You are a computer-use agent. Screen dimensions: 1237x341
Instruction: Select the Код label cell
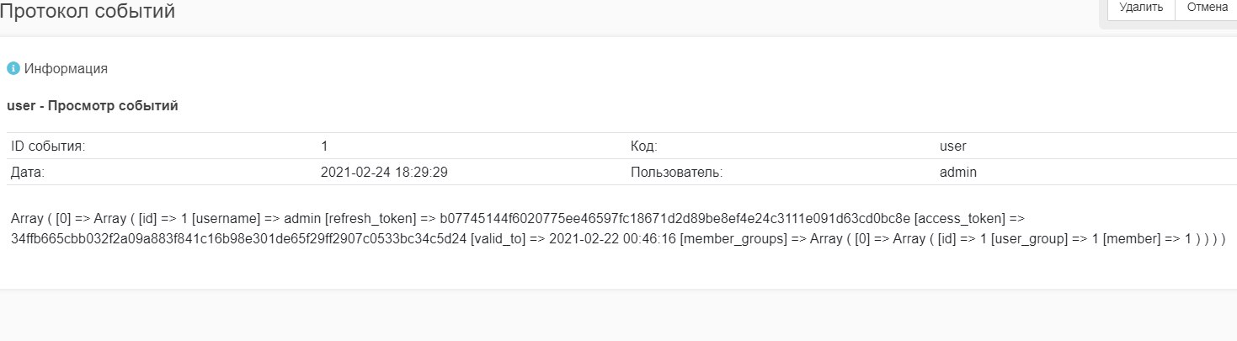click(781, 146)
